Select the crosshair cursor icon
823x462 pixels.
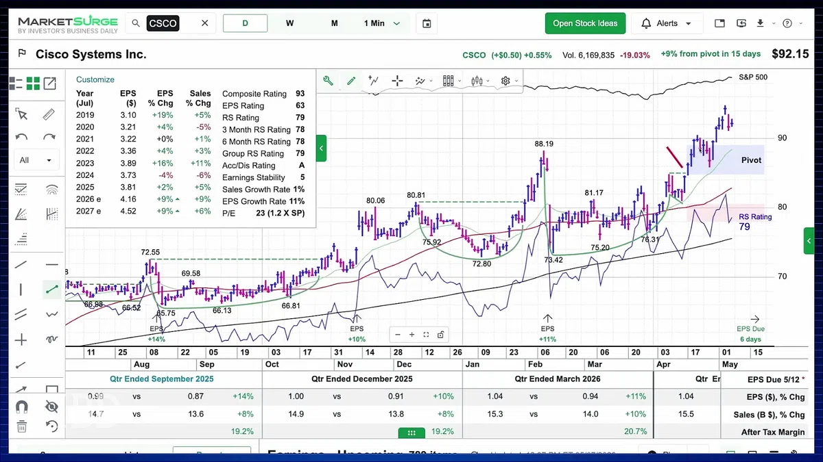pyautogui.click(x=397, y=81)
